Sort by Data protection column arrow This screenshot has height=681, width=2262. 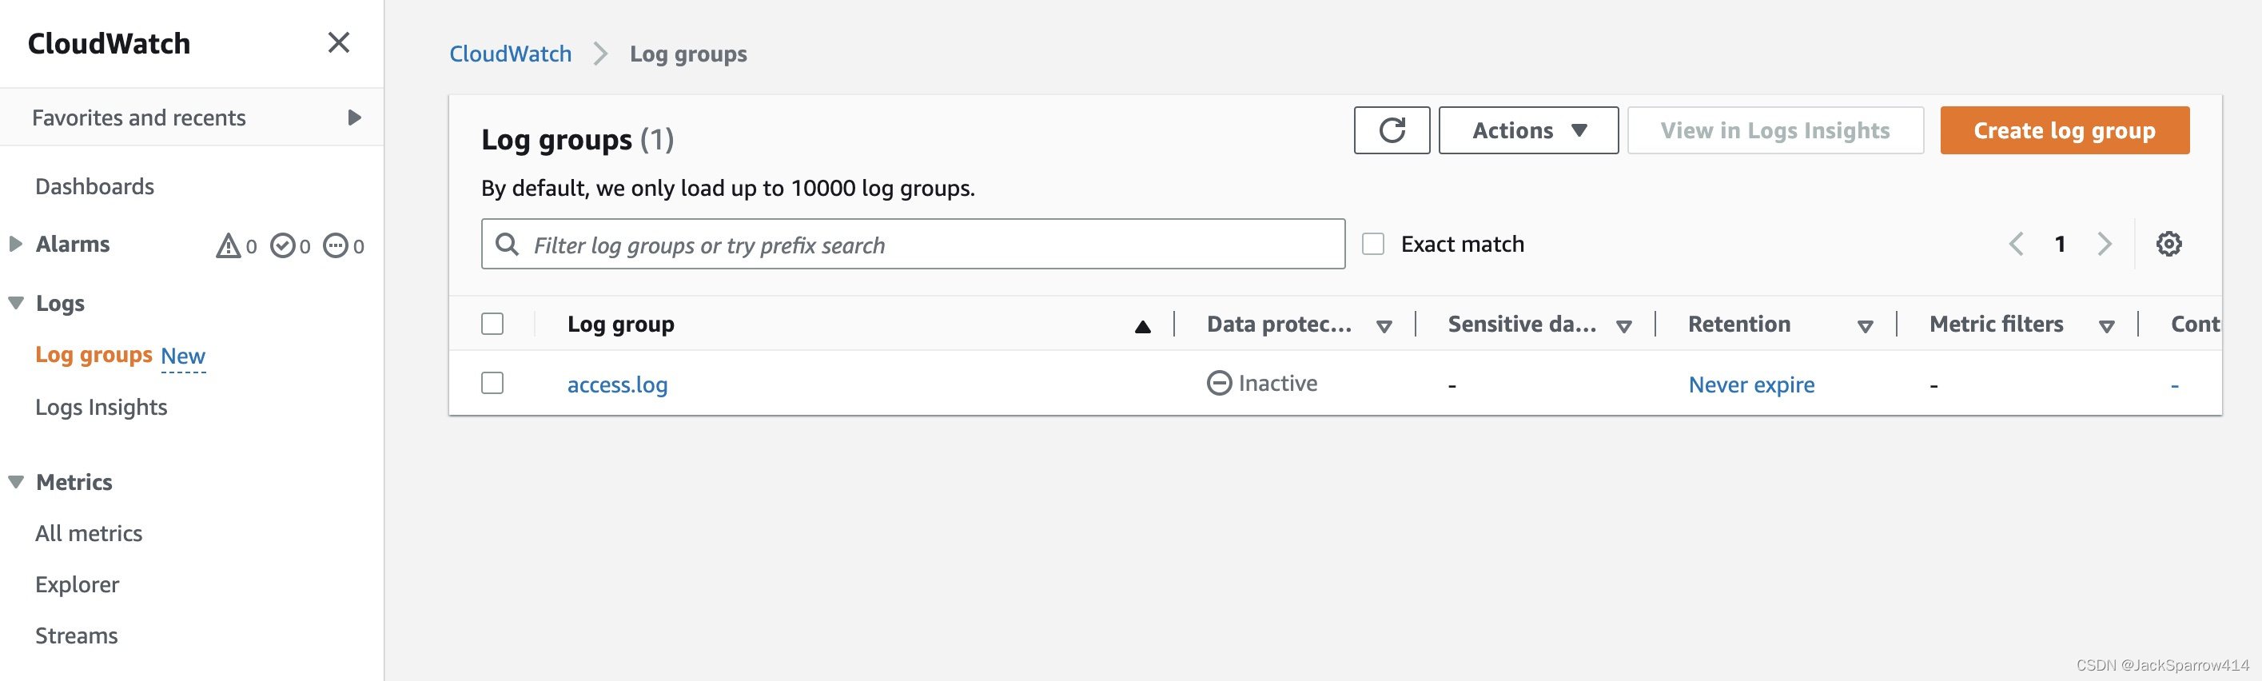(1384, 326)
